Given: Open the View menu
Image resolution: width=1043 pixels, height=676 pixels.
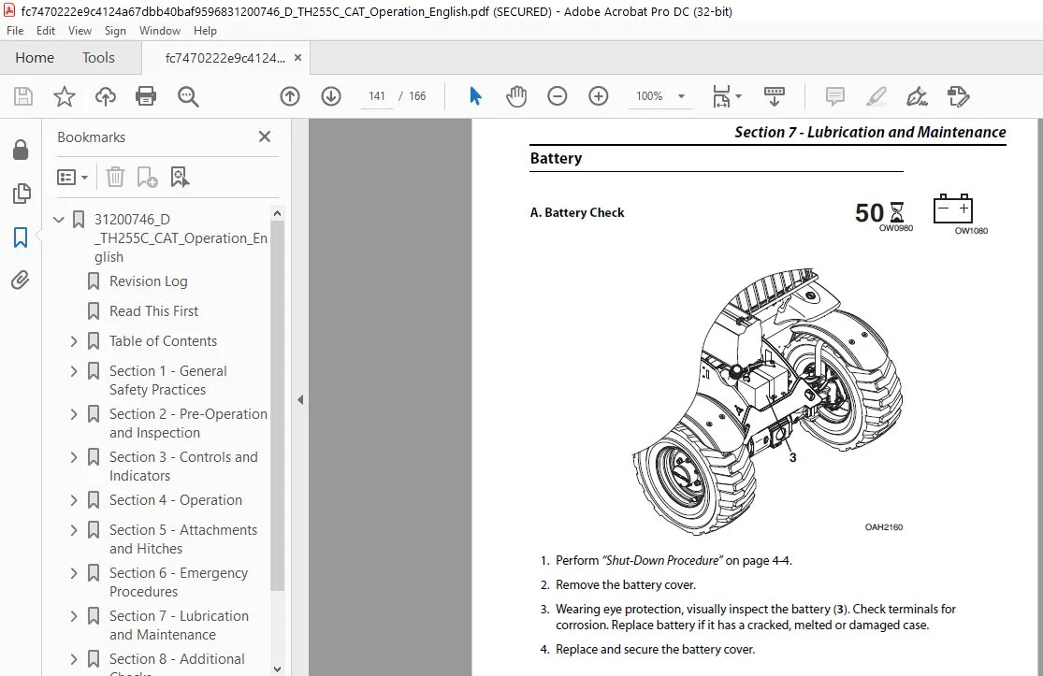Looking at the screenshot, I should [80, 31].
